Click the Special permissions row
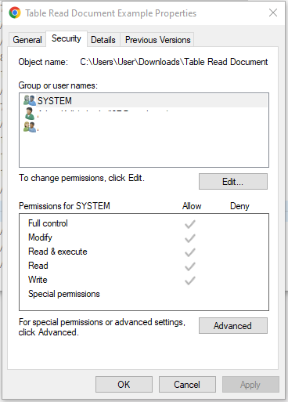Screen dimensions: 288x402 (x=64, y=294)
